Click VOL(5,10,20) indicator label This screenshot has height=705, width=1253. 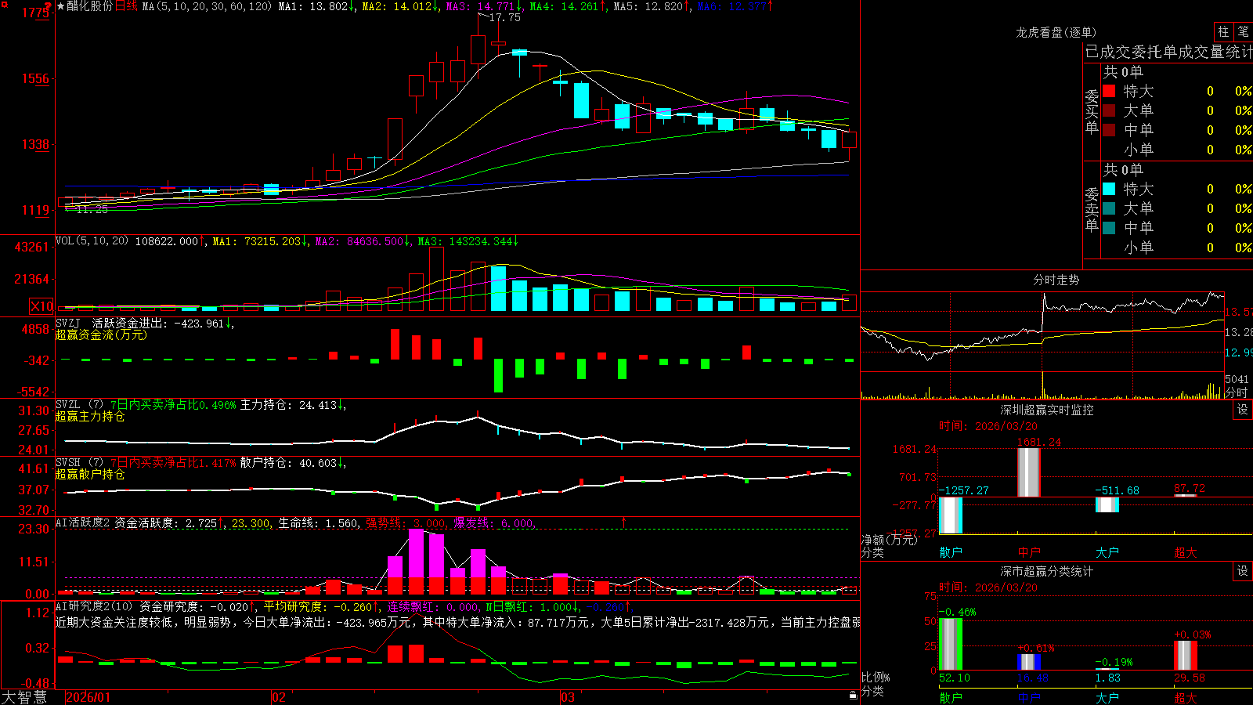click(92, 240)
